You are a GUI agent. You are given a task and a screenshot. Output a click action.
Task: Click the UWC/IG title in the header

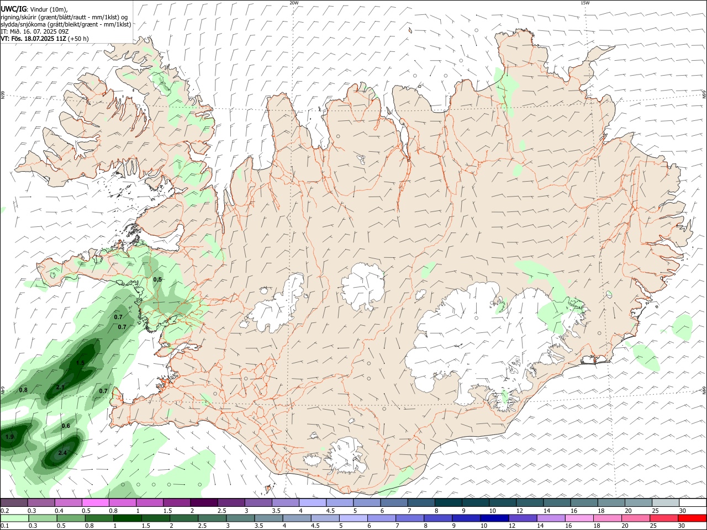tap(13, 8)
